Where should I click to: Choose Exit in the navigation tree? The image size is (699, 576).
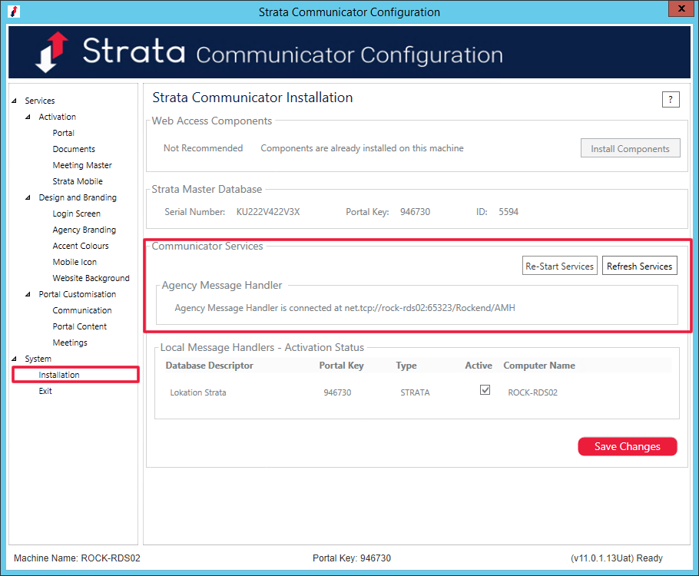pos(45,391)
